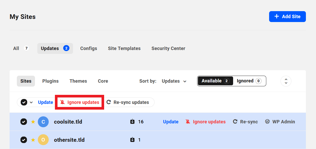Click the bulk Ignore updates bell icon
316x149 pixels.
[62, 102]
